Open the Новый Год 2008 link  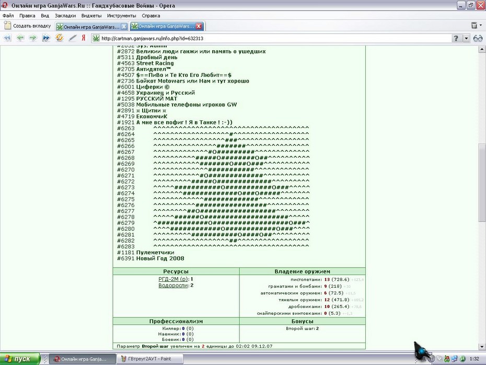[x=160, y=258]
